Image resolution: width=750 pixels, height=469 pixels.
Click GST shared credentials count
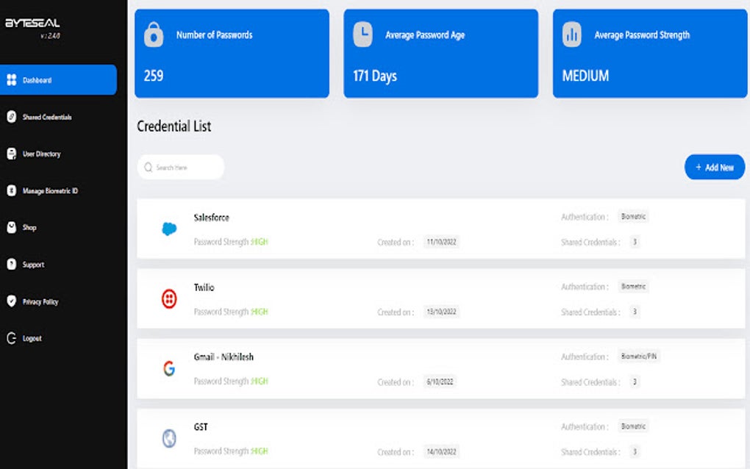pos(635,451)
